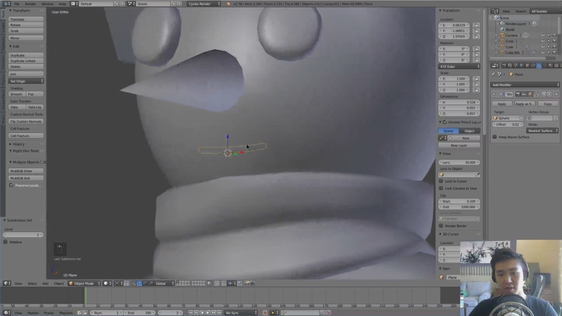562x316 pixels.
Task: Enable the Lock Camera to View checkbox
Action: click(x=441, y=188)
